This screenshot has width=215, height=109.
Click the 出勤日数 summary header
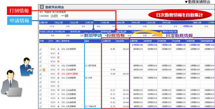pos(47,23)
